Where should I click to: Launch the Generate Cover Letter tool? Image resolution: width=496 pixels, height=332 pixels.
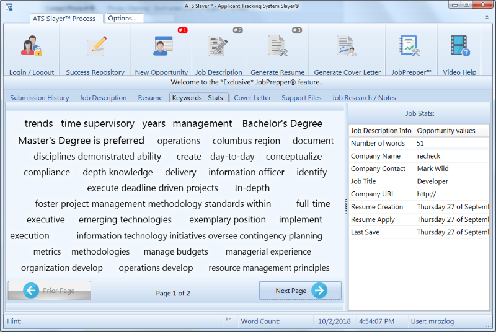coord(347,46)
